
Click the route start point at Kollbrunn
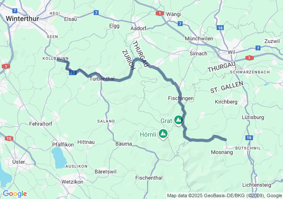point(57,60)
